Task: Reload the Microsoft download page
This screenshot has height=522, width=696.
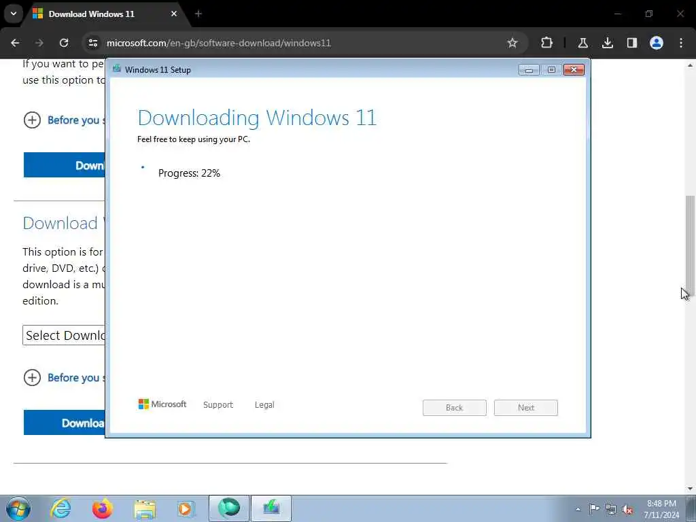Action: point(64,43)
